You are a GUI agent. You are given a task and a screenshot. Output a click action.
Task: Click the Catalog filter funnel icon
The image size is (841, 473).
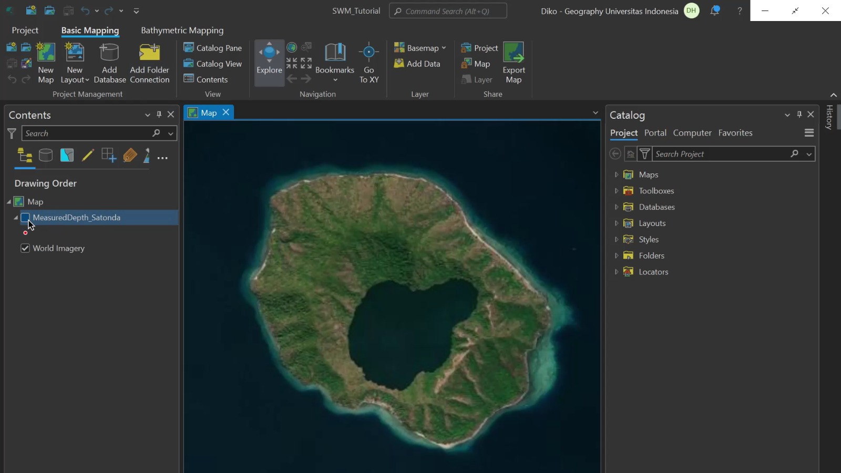coord(644,154)
